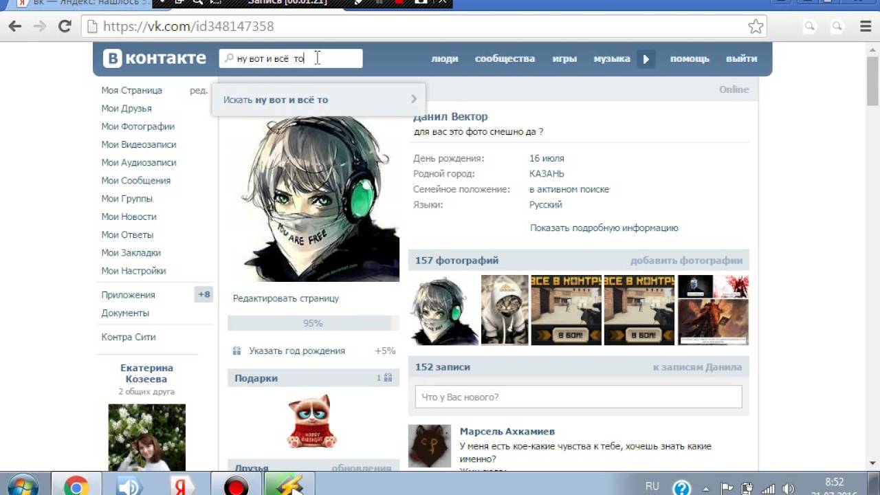Open Марсель Ахкамиев profile link
The height and width of the screenshot is (495, 880).
(x=507, y=432)
